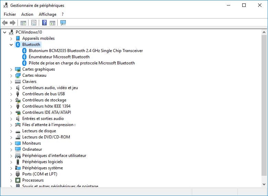Click the Appareils mobiles device icon

click(x=18, y=38)
